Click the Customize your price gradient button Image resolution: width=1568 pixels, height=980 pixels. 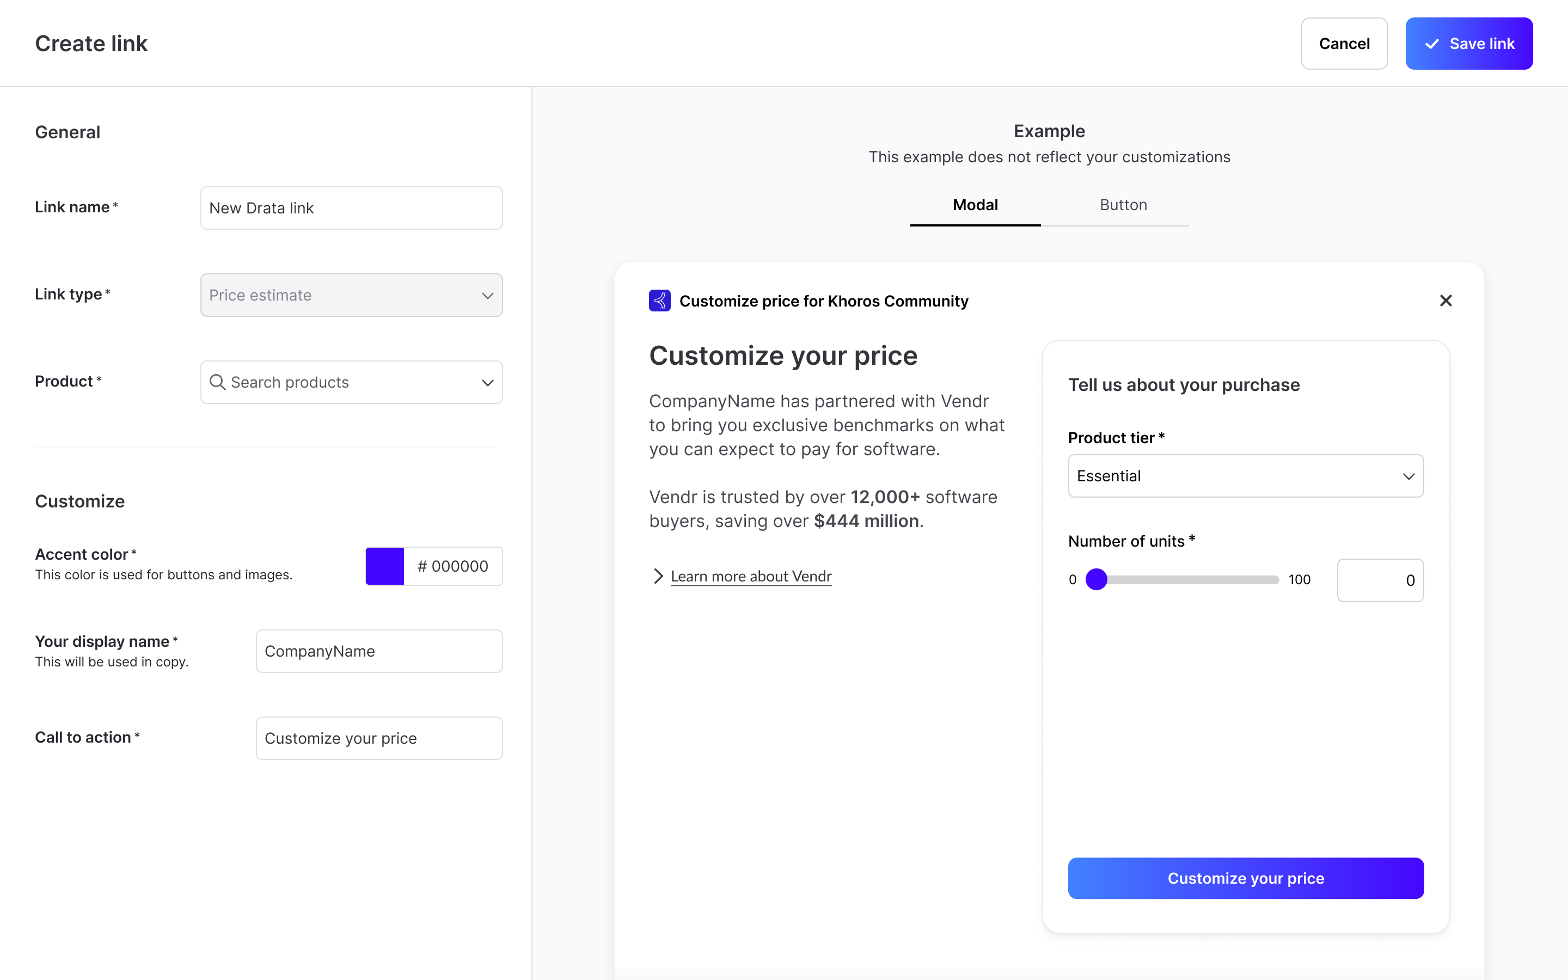pos(1245,878)
